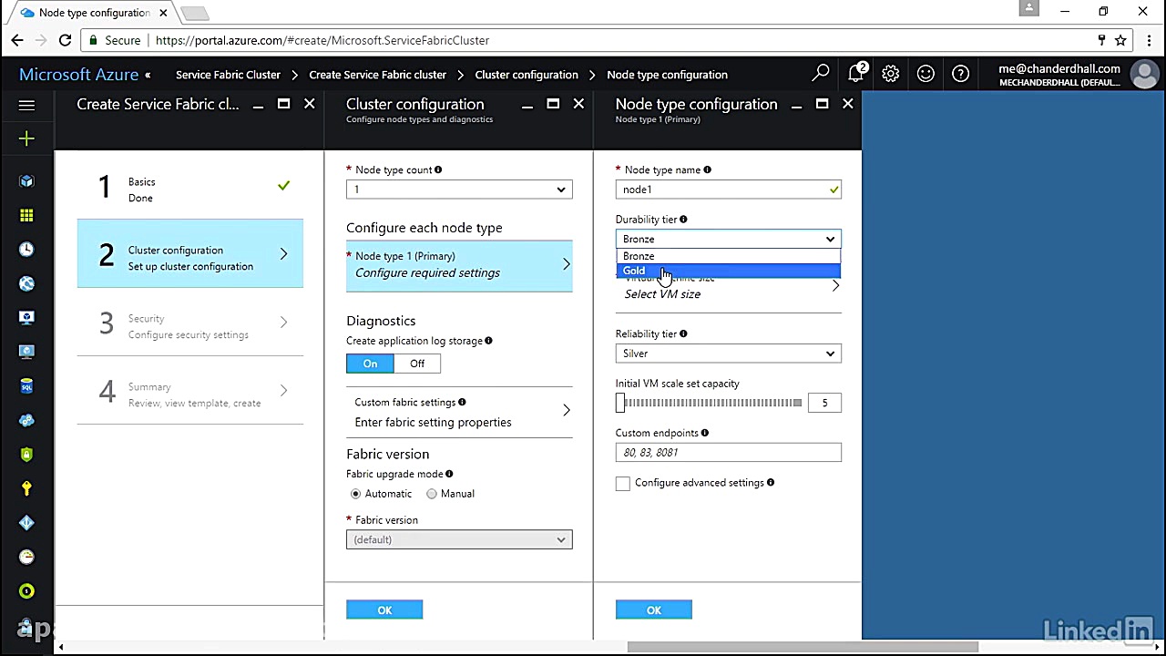1166x656 pixels.
Task: Click the Node type name field
Action: point(728,190)
